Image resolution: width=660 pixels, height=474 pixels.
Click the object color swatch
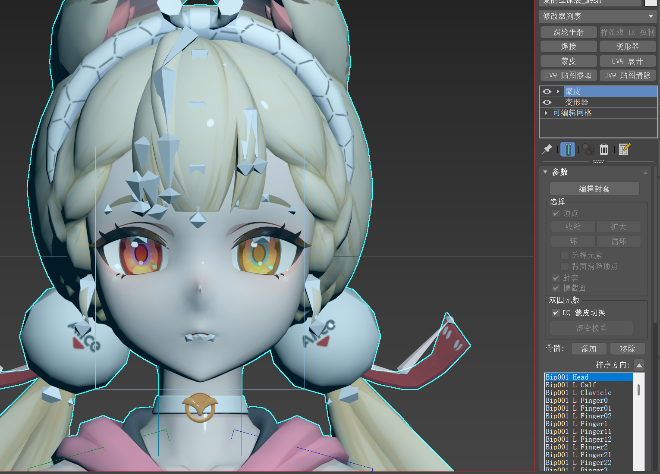tap(651, 2)
